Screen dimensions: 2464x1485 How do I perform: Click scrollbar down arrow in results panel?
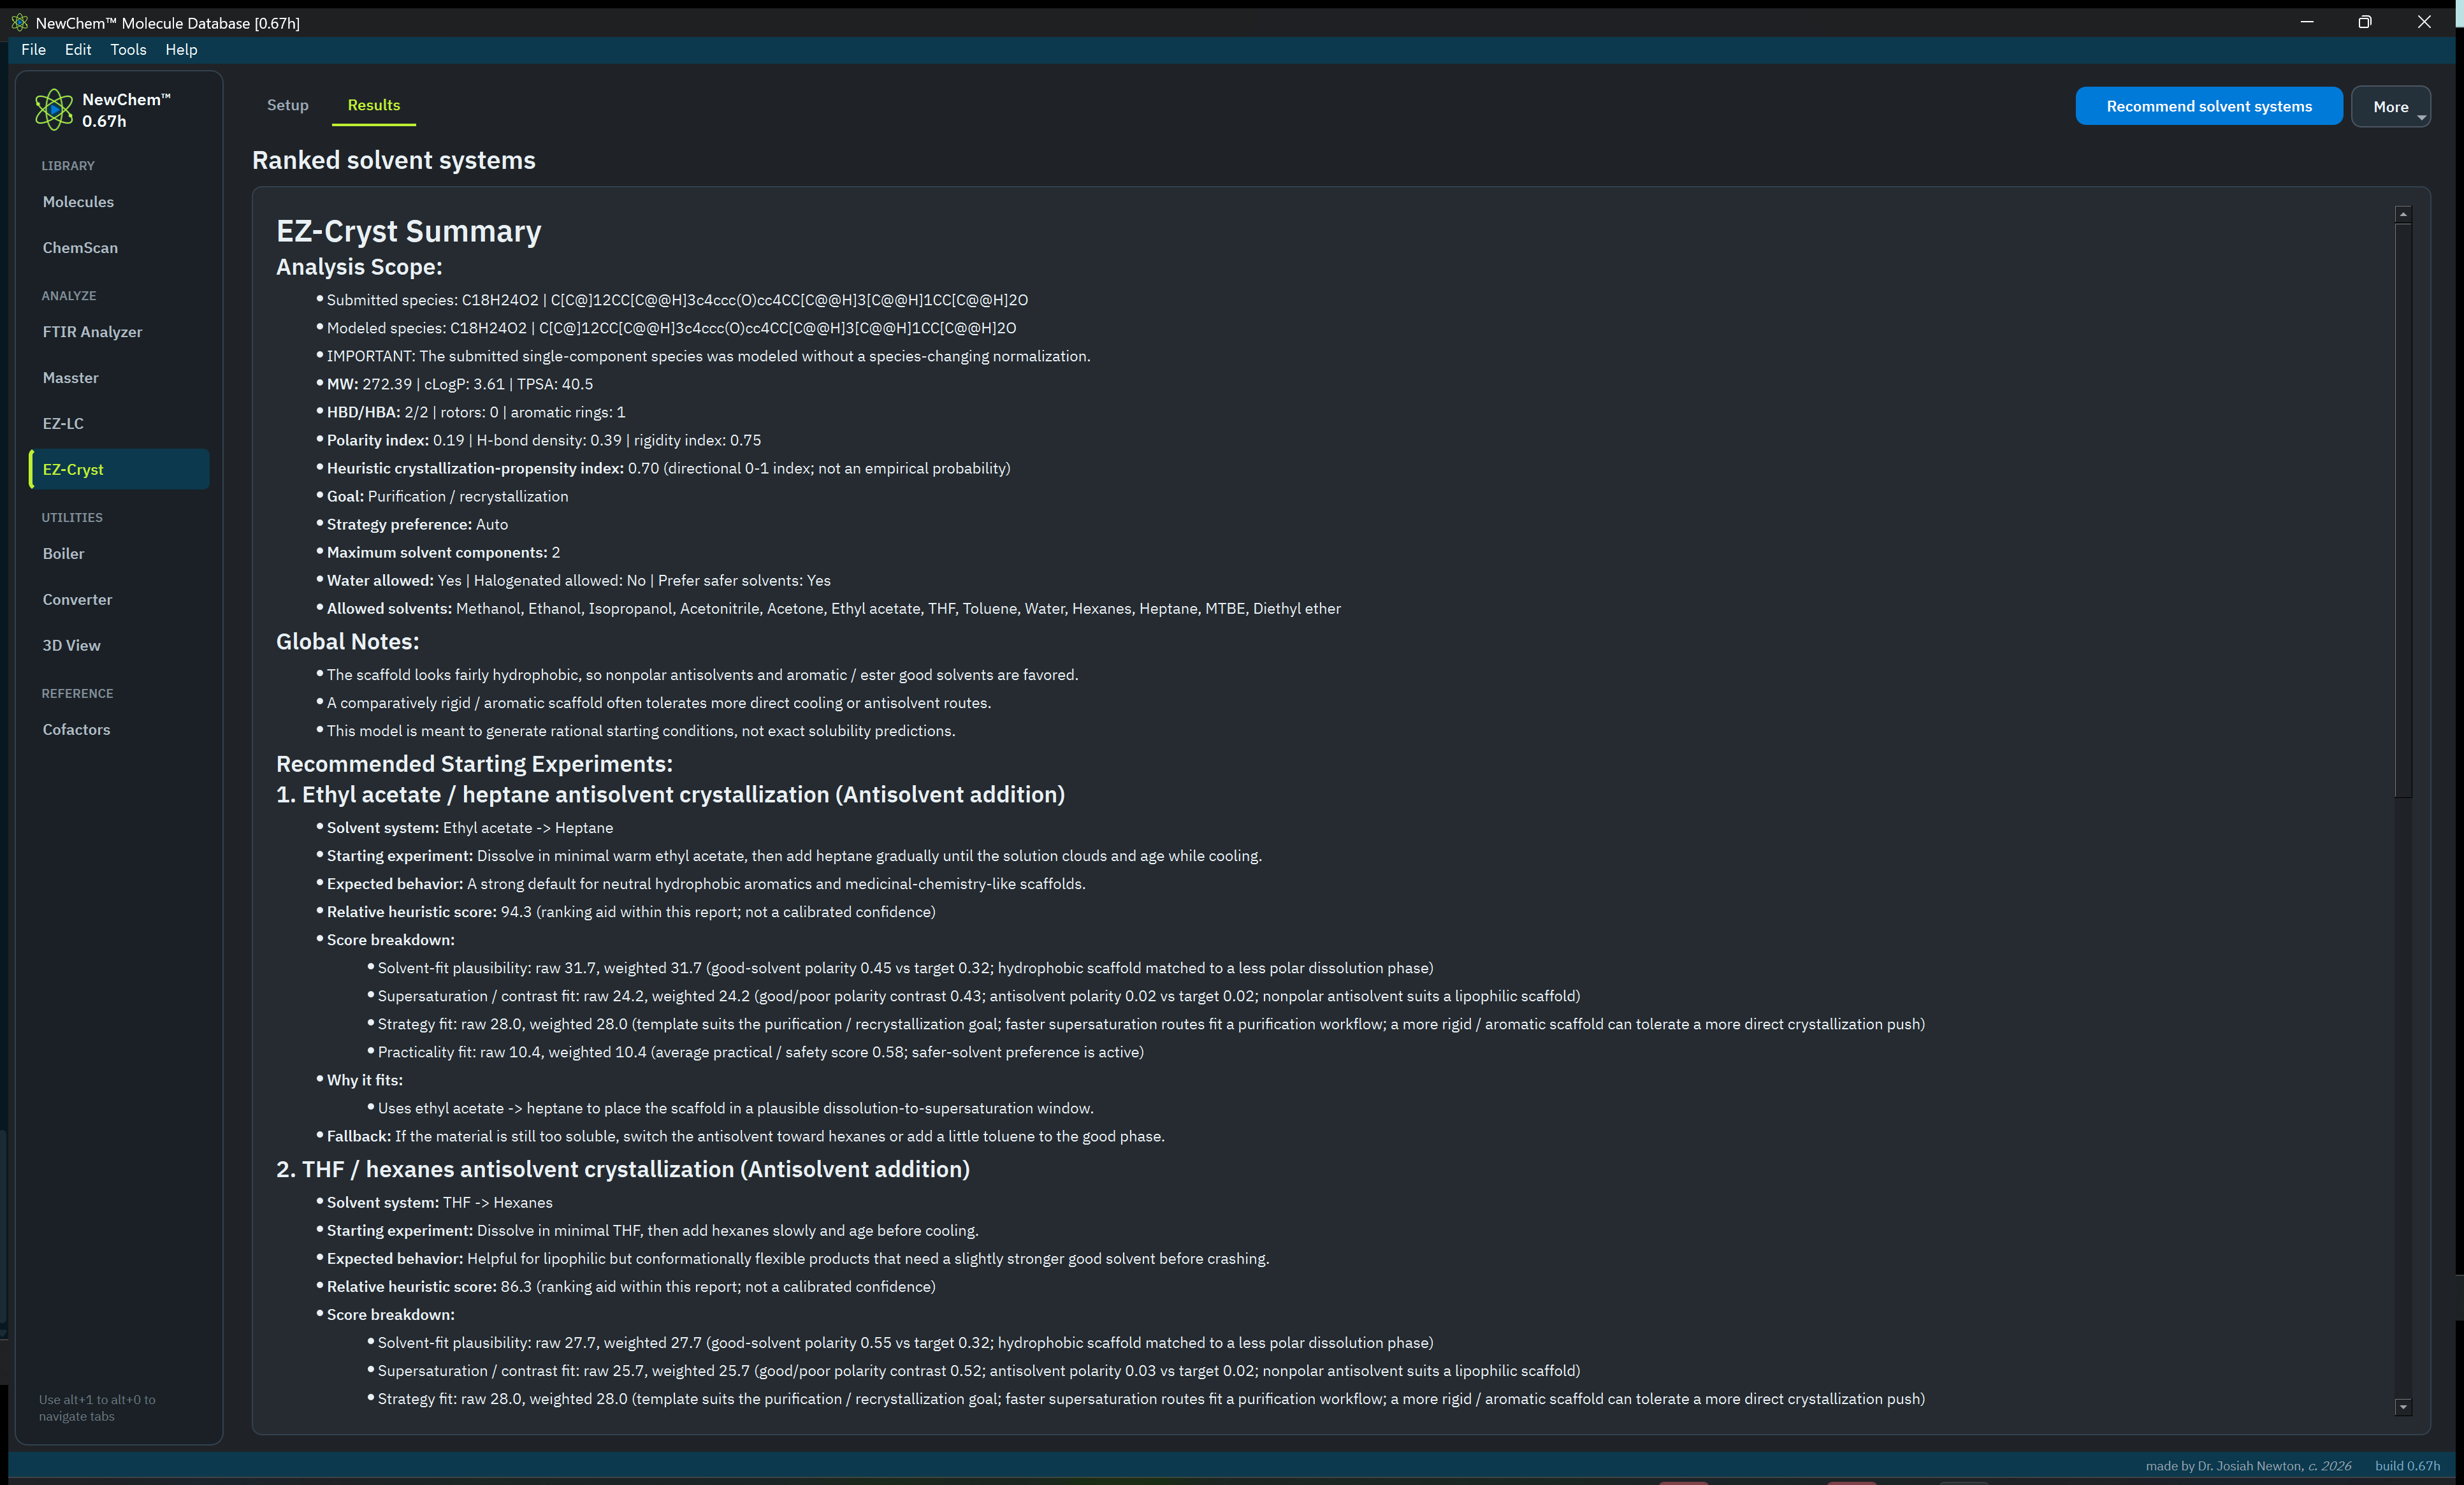pyautogui.click(x=2403, y=1407)
